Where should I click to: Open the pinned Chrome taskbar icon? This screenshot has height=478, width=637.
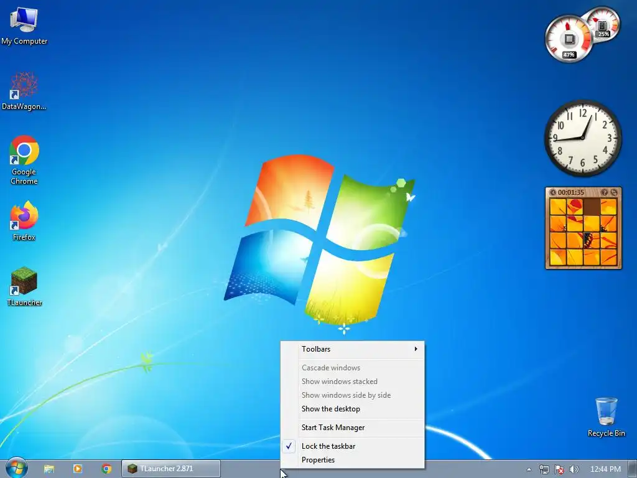point(106,469)
